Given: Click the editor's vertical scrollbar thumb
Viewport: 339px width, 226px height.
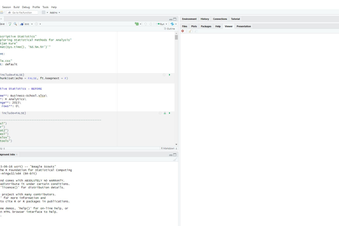Looking at the screenshot, I should [x=176, y=37].
